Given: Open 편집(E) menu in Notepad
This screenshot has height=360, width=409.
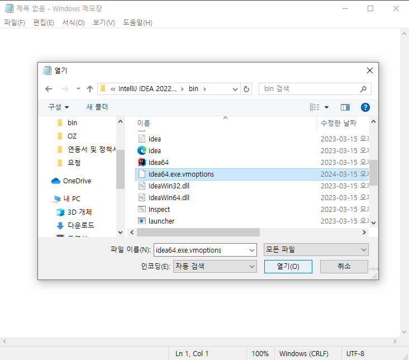Looking at the screenshot, I should (x=44, y=23).
